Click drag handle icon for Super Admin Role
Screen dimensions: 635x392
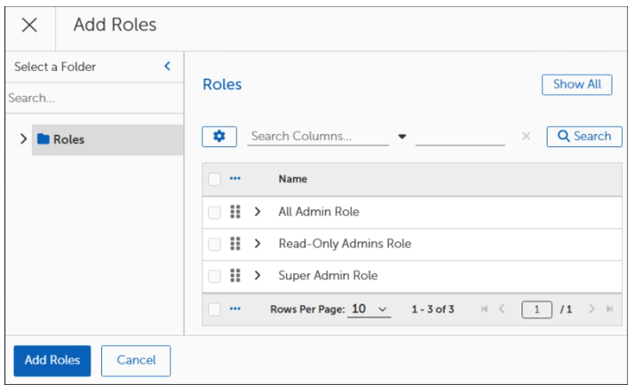tap(235, 276)
